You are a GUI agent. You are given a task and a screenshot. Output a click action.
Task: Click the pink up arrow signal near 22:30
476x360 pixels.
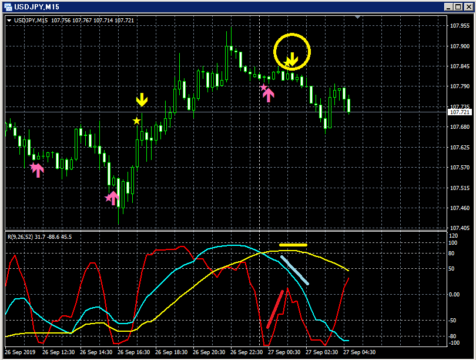click(x=269, y=95)
